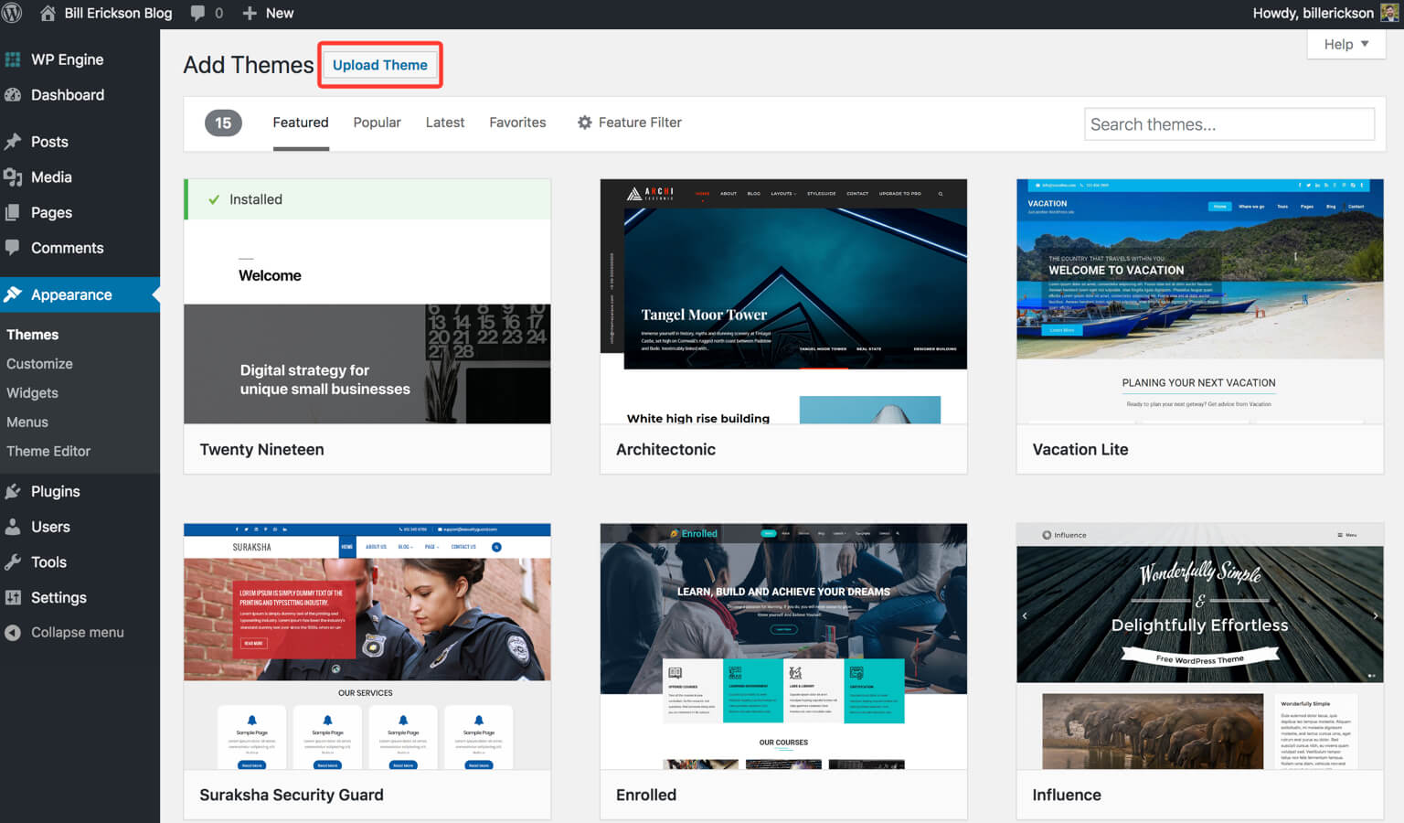Open the Twenty Nineteen theme preview
This screenshot has width=1404, height=823.
coord(367,302)
